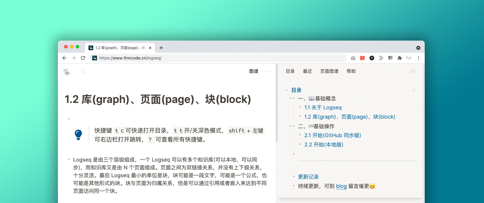The height and width of the screenshot is (203, 484).
Task: Switch to the 最近 tab
Action: (308, 71)
